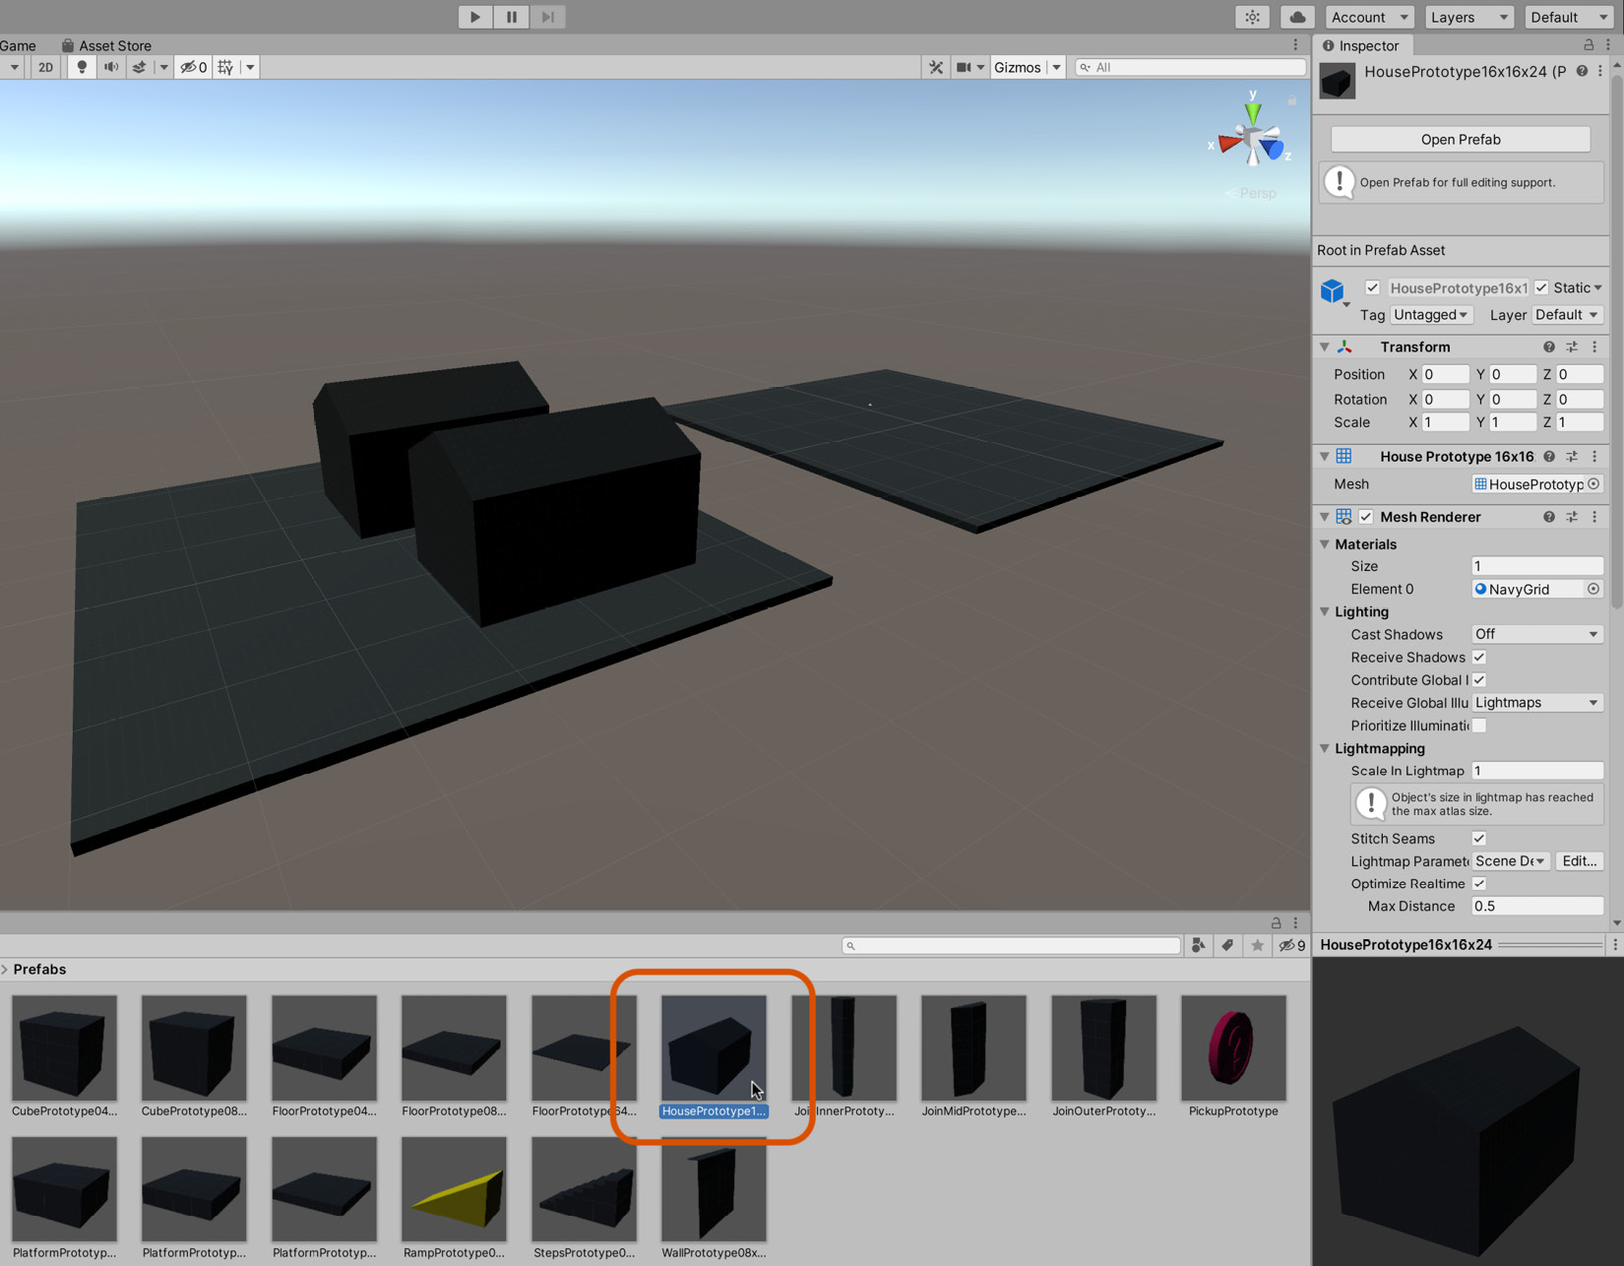The image size is (1624, 1266).
Task: Click favorites star icon in Project
Action: pos(1257,945)
